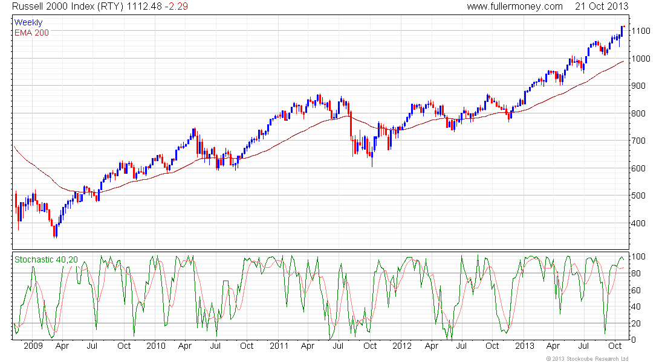Viewport: 665px width, 362px height.
Task: Click the 2012 year label on time axis
Action: tap(401, 346)
